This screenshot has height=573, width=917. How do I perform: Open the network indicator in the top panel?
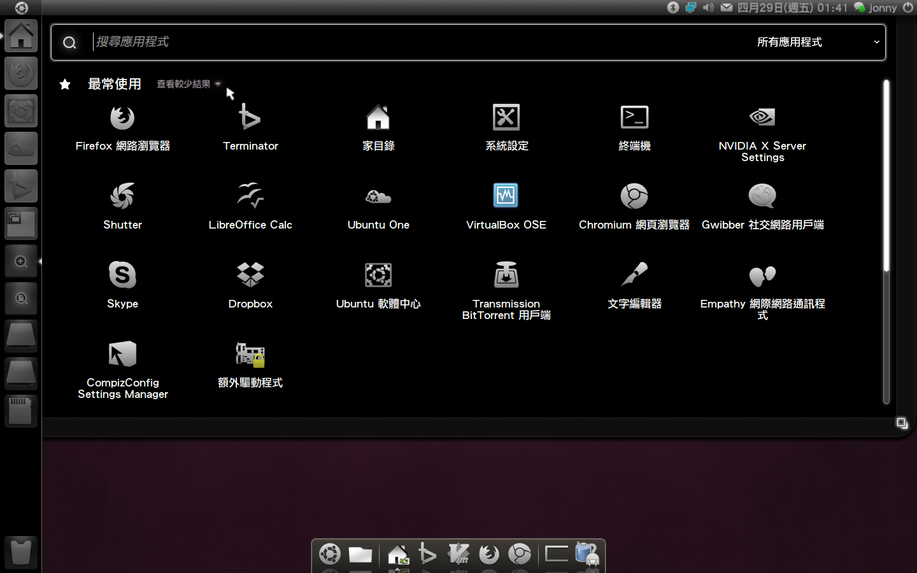tap(691, 8)
